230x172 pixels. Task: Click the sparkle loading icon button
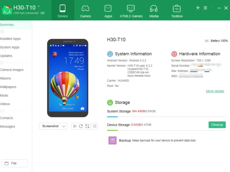95,126
